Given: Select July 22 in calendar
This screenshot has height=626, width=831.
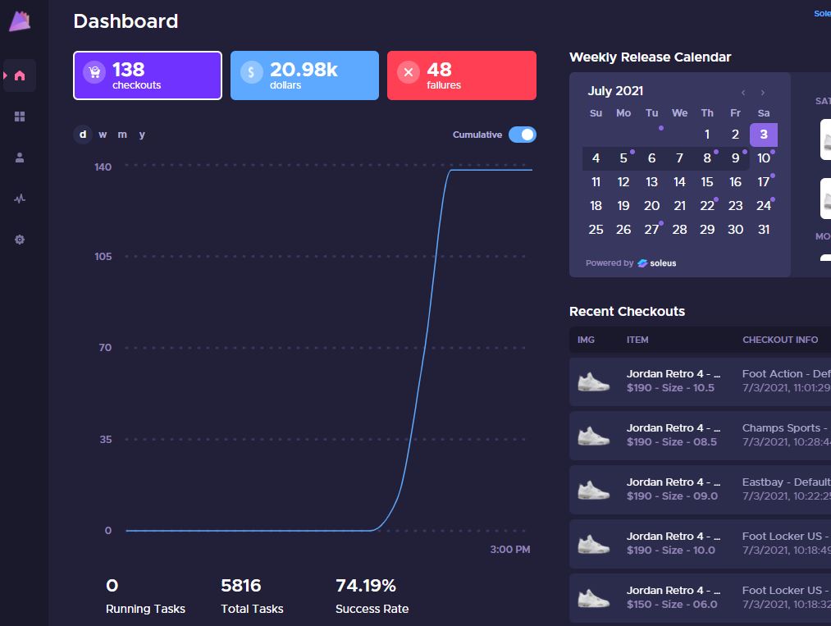Looking at the screenshot, I should (x=707, y=206).
